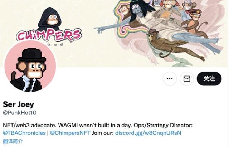Click the Chimpers pink logo in banner

[49, 35]
